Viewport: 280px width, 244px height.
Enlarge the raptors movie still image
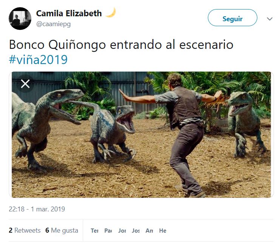141,135
